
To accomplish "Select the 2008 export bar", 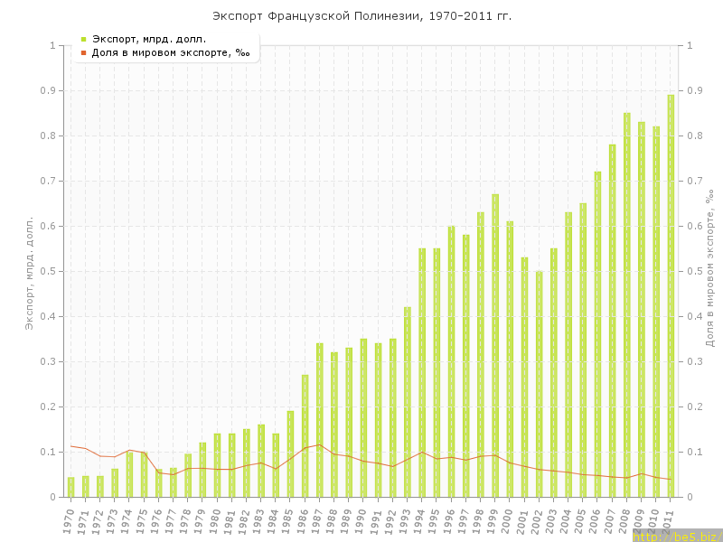I will coord(627,307).
